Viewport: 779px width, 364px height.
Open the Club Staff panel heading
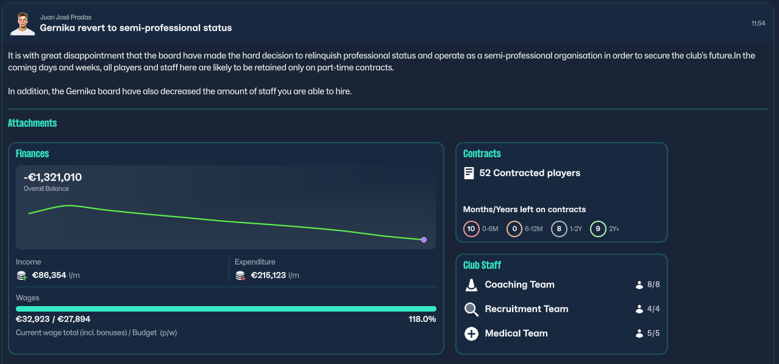(x=482, y=265)
